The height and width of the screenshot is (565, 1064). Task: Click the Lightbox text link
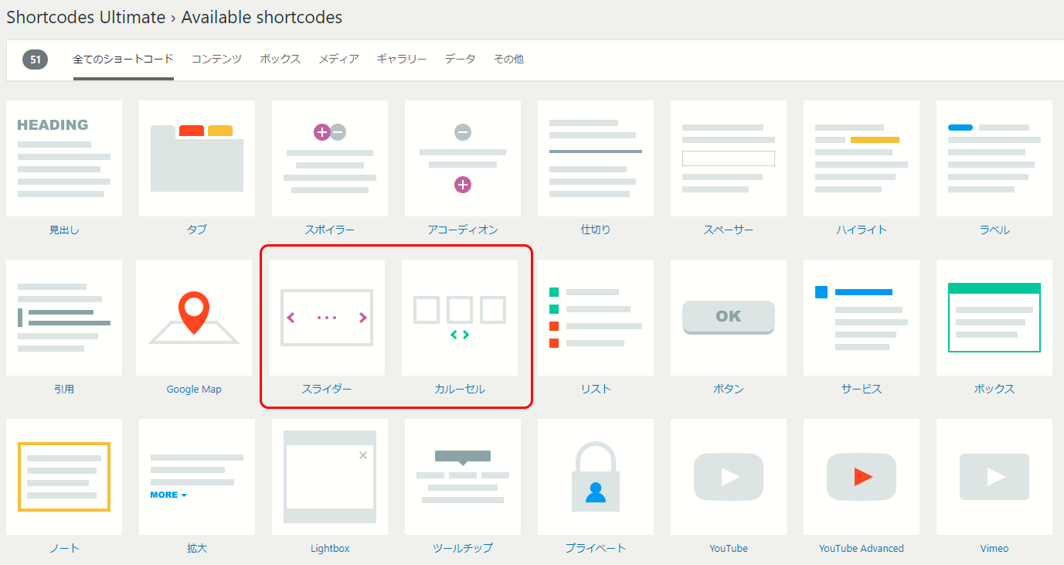coord(330,549)
